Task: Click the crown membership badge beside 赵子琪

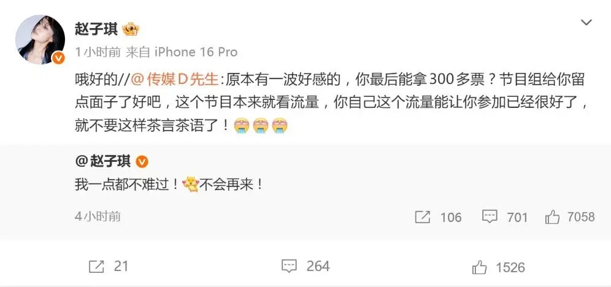Action: coord(131,29)
